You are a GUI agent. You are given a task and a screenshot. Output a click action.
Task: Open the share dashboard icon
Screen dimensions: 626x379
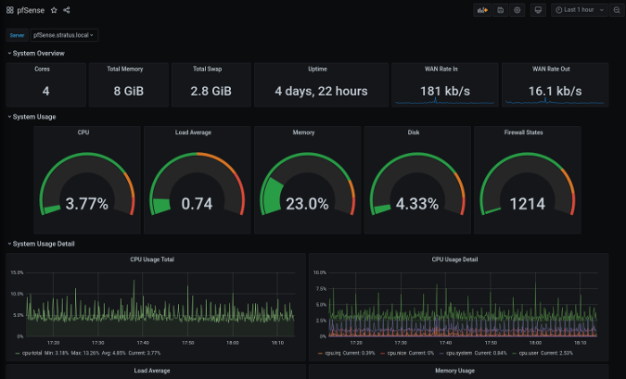point(67,9)
